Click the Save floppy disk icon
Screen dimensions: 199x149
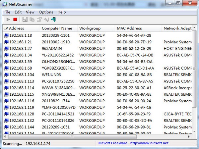(x=25, y=20)
